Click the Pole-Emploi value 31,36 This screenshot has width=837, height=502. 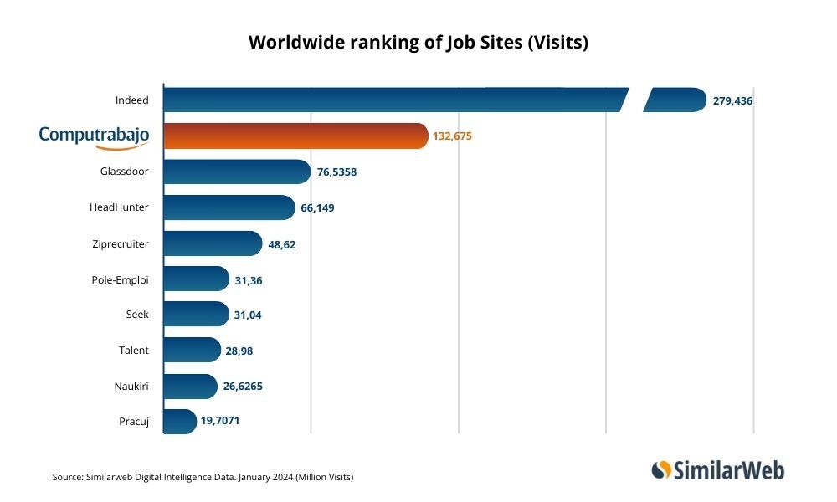(x=249, y=280)
